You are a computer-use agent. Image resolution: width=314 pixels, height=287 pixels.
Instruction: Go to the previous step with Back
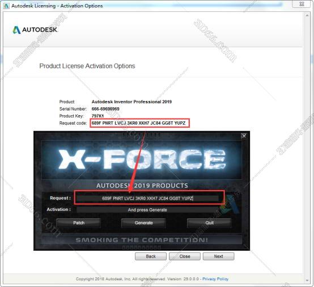tap(151, 256)
